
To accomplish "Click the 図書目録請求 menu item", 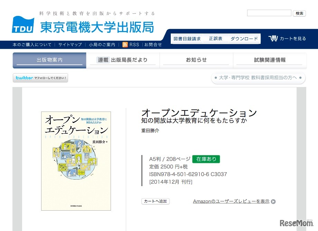I will pyautogui.click(x=186, y=38).
